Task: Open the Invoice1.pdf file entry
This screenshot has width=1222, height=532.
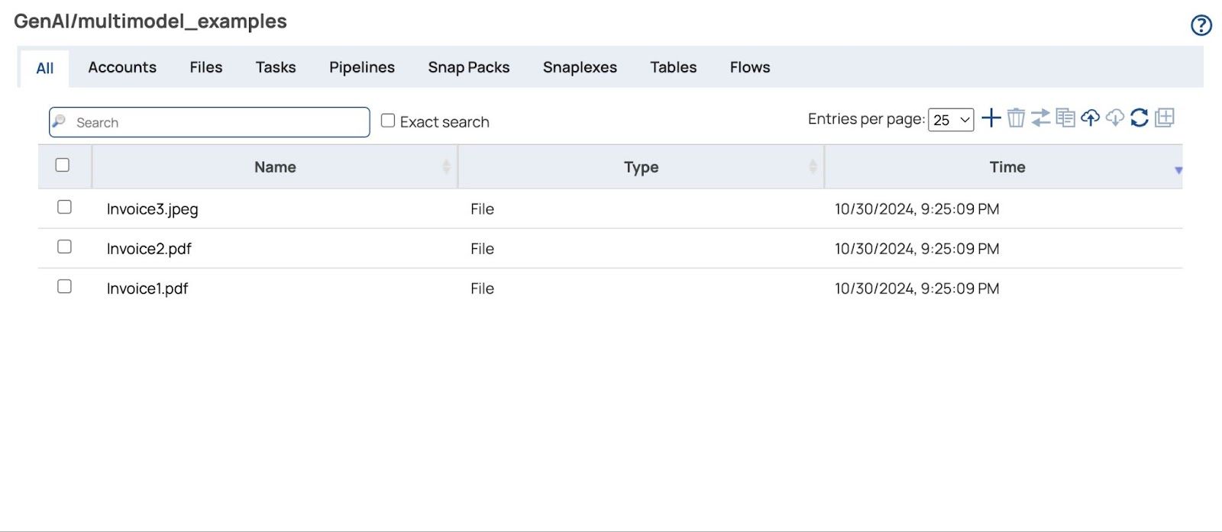Action: click(x=147, y=289)
